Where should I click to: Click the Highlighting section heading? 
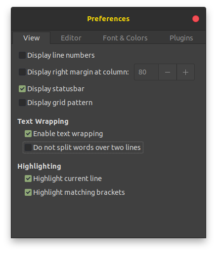pos(39,166)
